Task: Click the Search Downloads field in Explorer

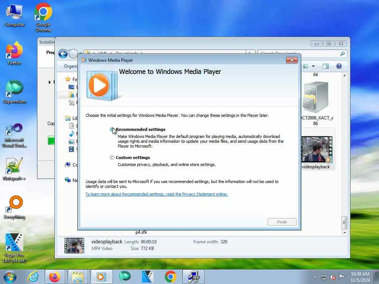Action: click(x=302, y=54)
